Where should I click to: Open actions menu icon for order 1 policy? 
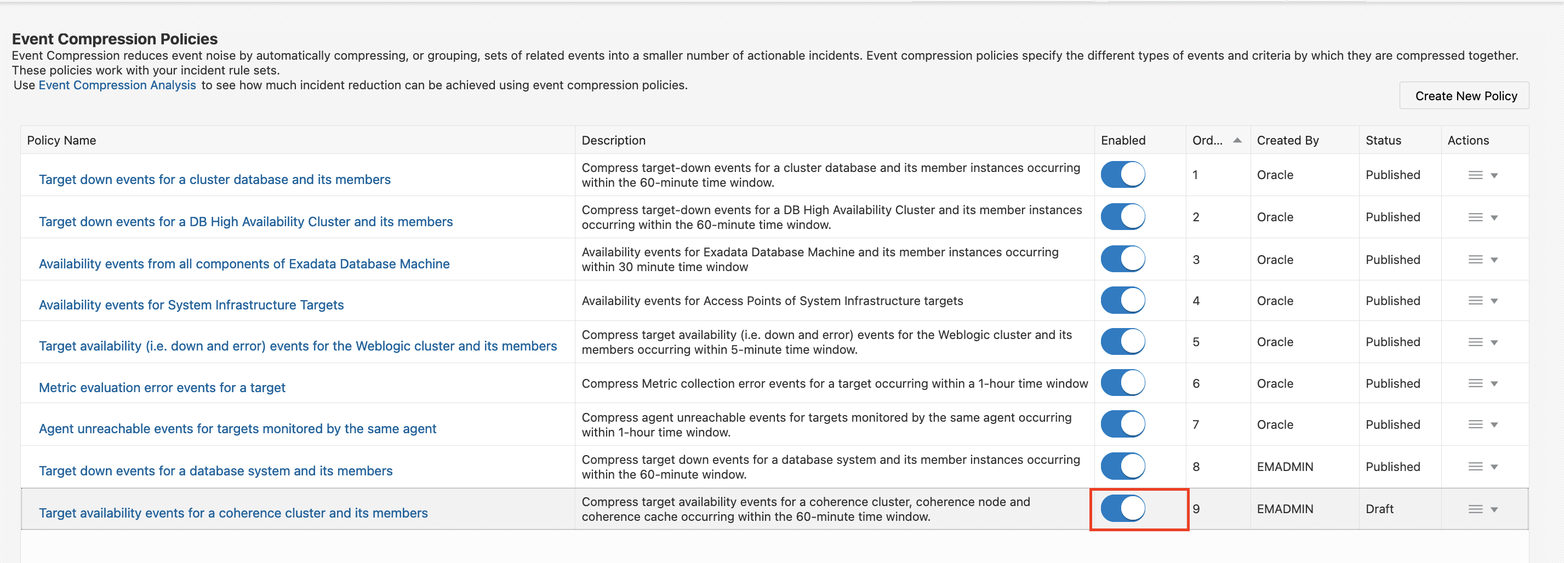pos(1475,175)
